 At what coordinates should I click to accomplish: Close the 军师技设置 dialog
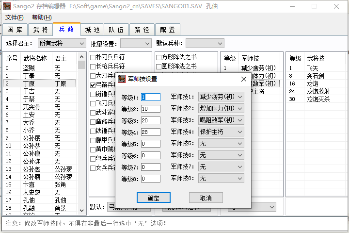244,79
